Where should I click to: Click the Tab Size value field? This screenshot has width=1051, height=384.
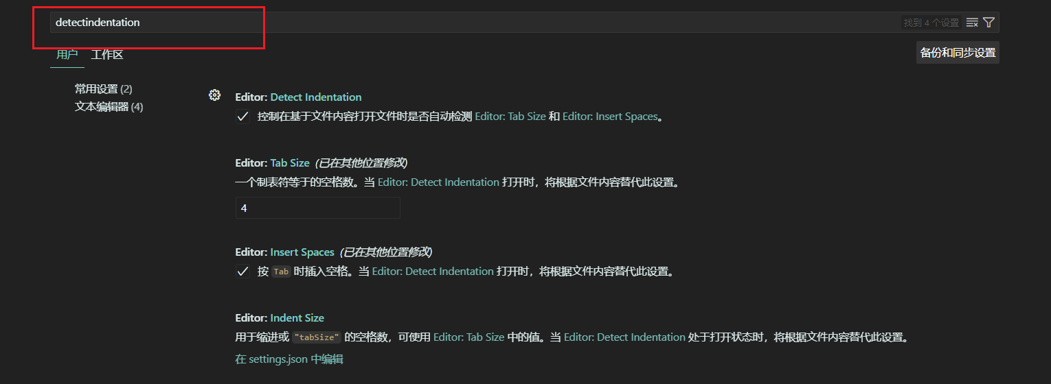317,208
